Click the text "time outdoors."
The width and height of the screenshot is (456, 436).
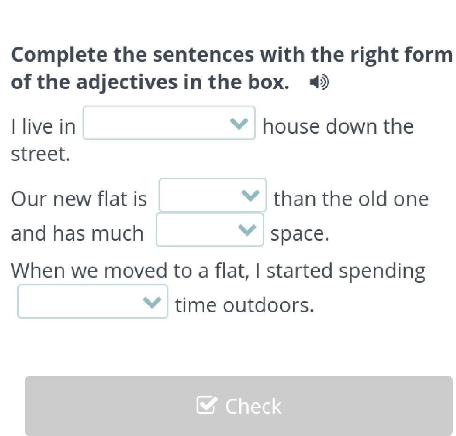(x=244, y=306)
